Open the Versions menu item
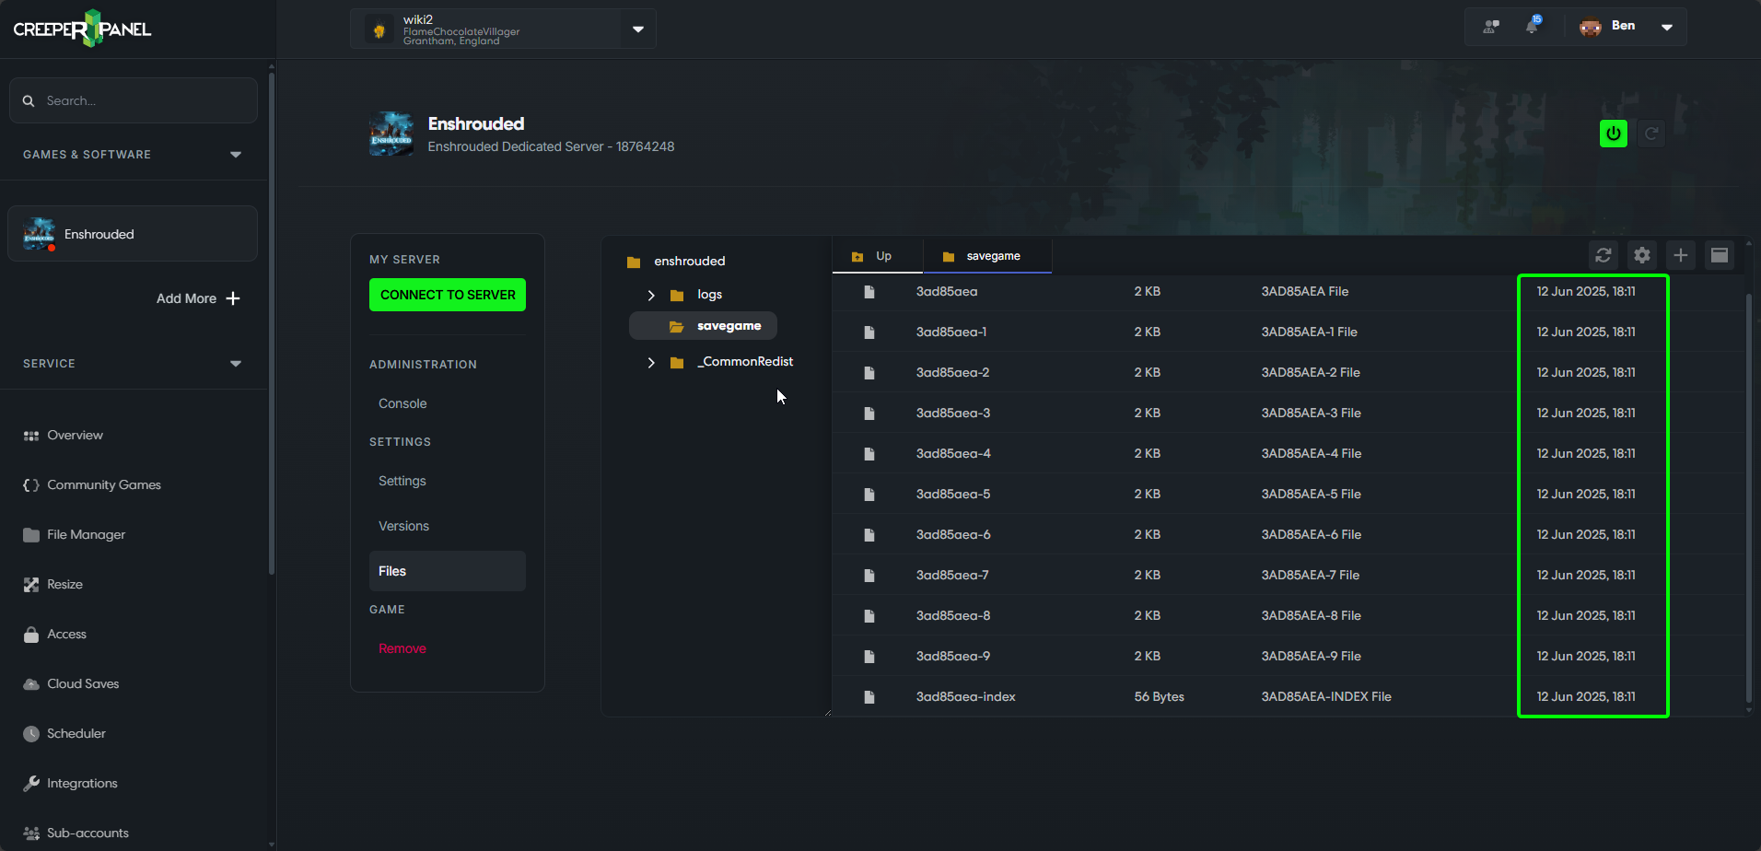Image resolution: width=1761 pixels, height=851 pixels. pyautogui.click(x=403, y=526)
